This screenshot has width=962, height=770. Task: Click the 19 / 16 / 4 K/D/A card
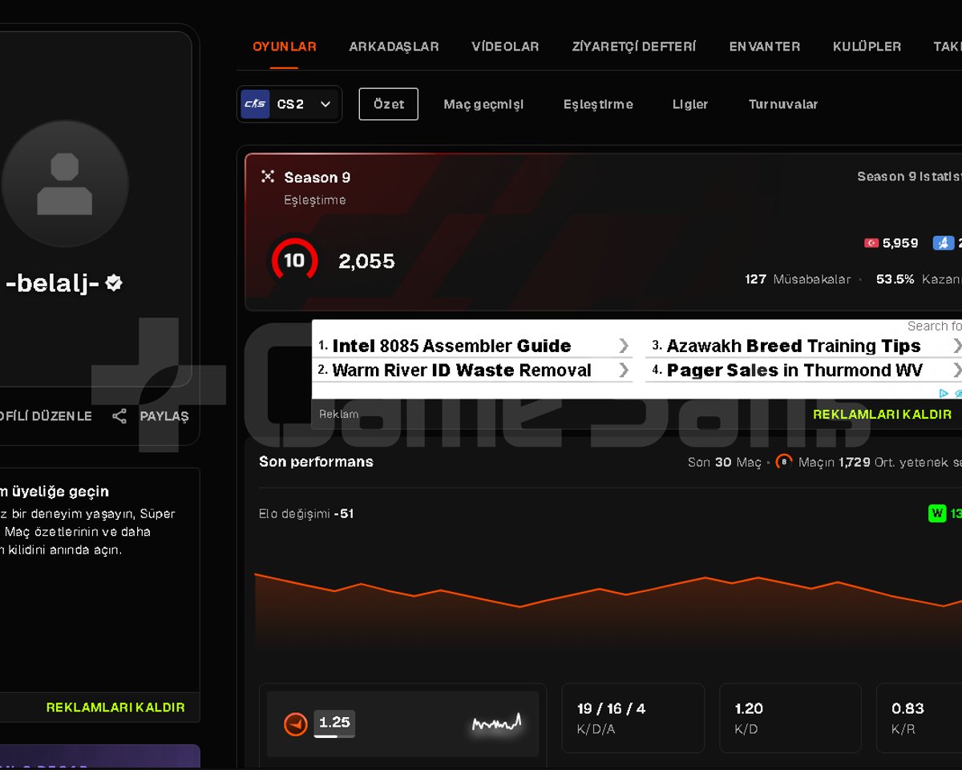633,718
